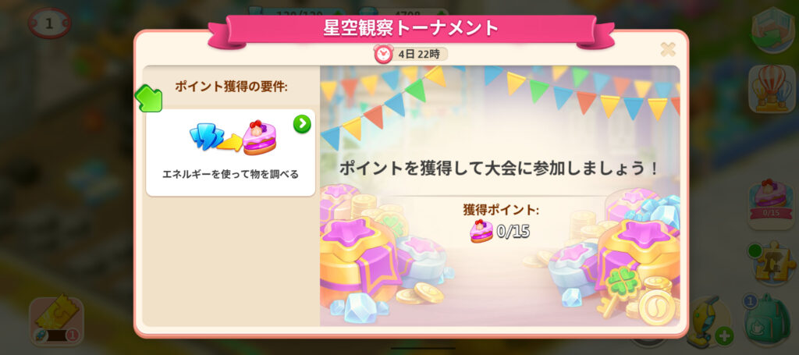Tap the ポイント獲得の要件 heading
This screenshot has height=355, width=799.
click(231, 87)
